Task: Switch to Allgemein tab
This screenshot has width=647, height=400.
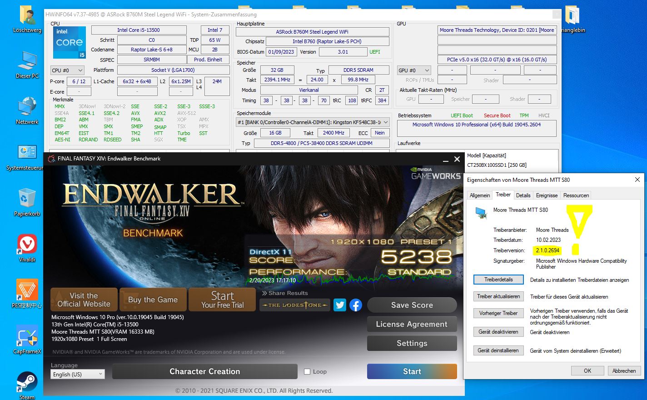Action: pos(480,195)
